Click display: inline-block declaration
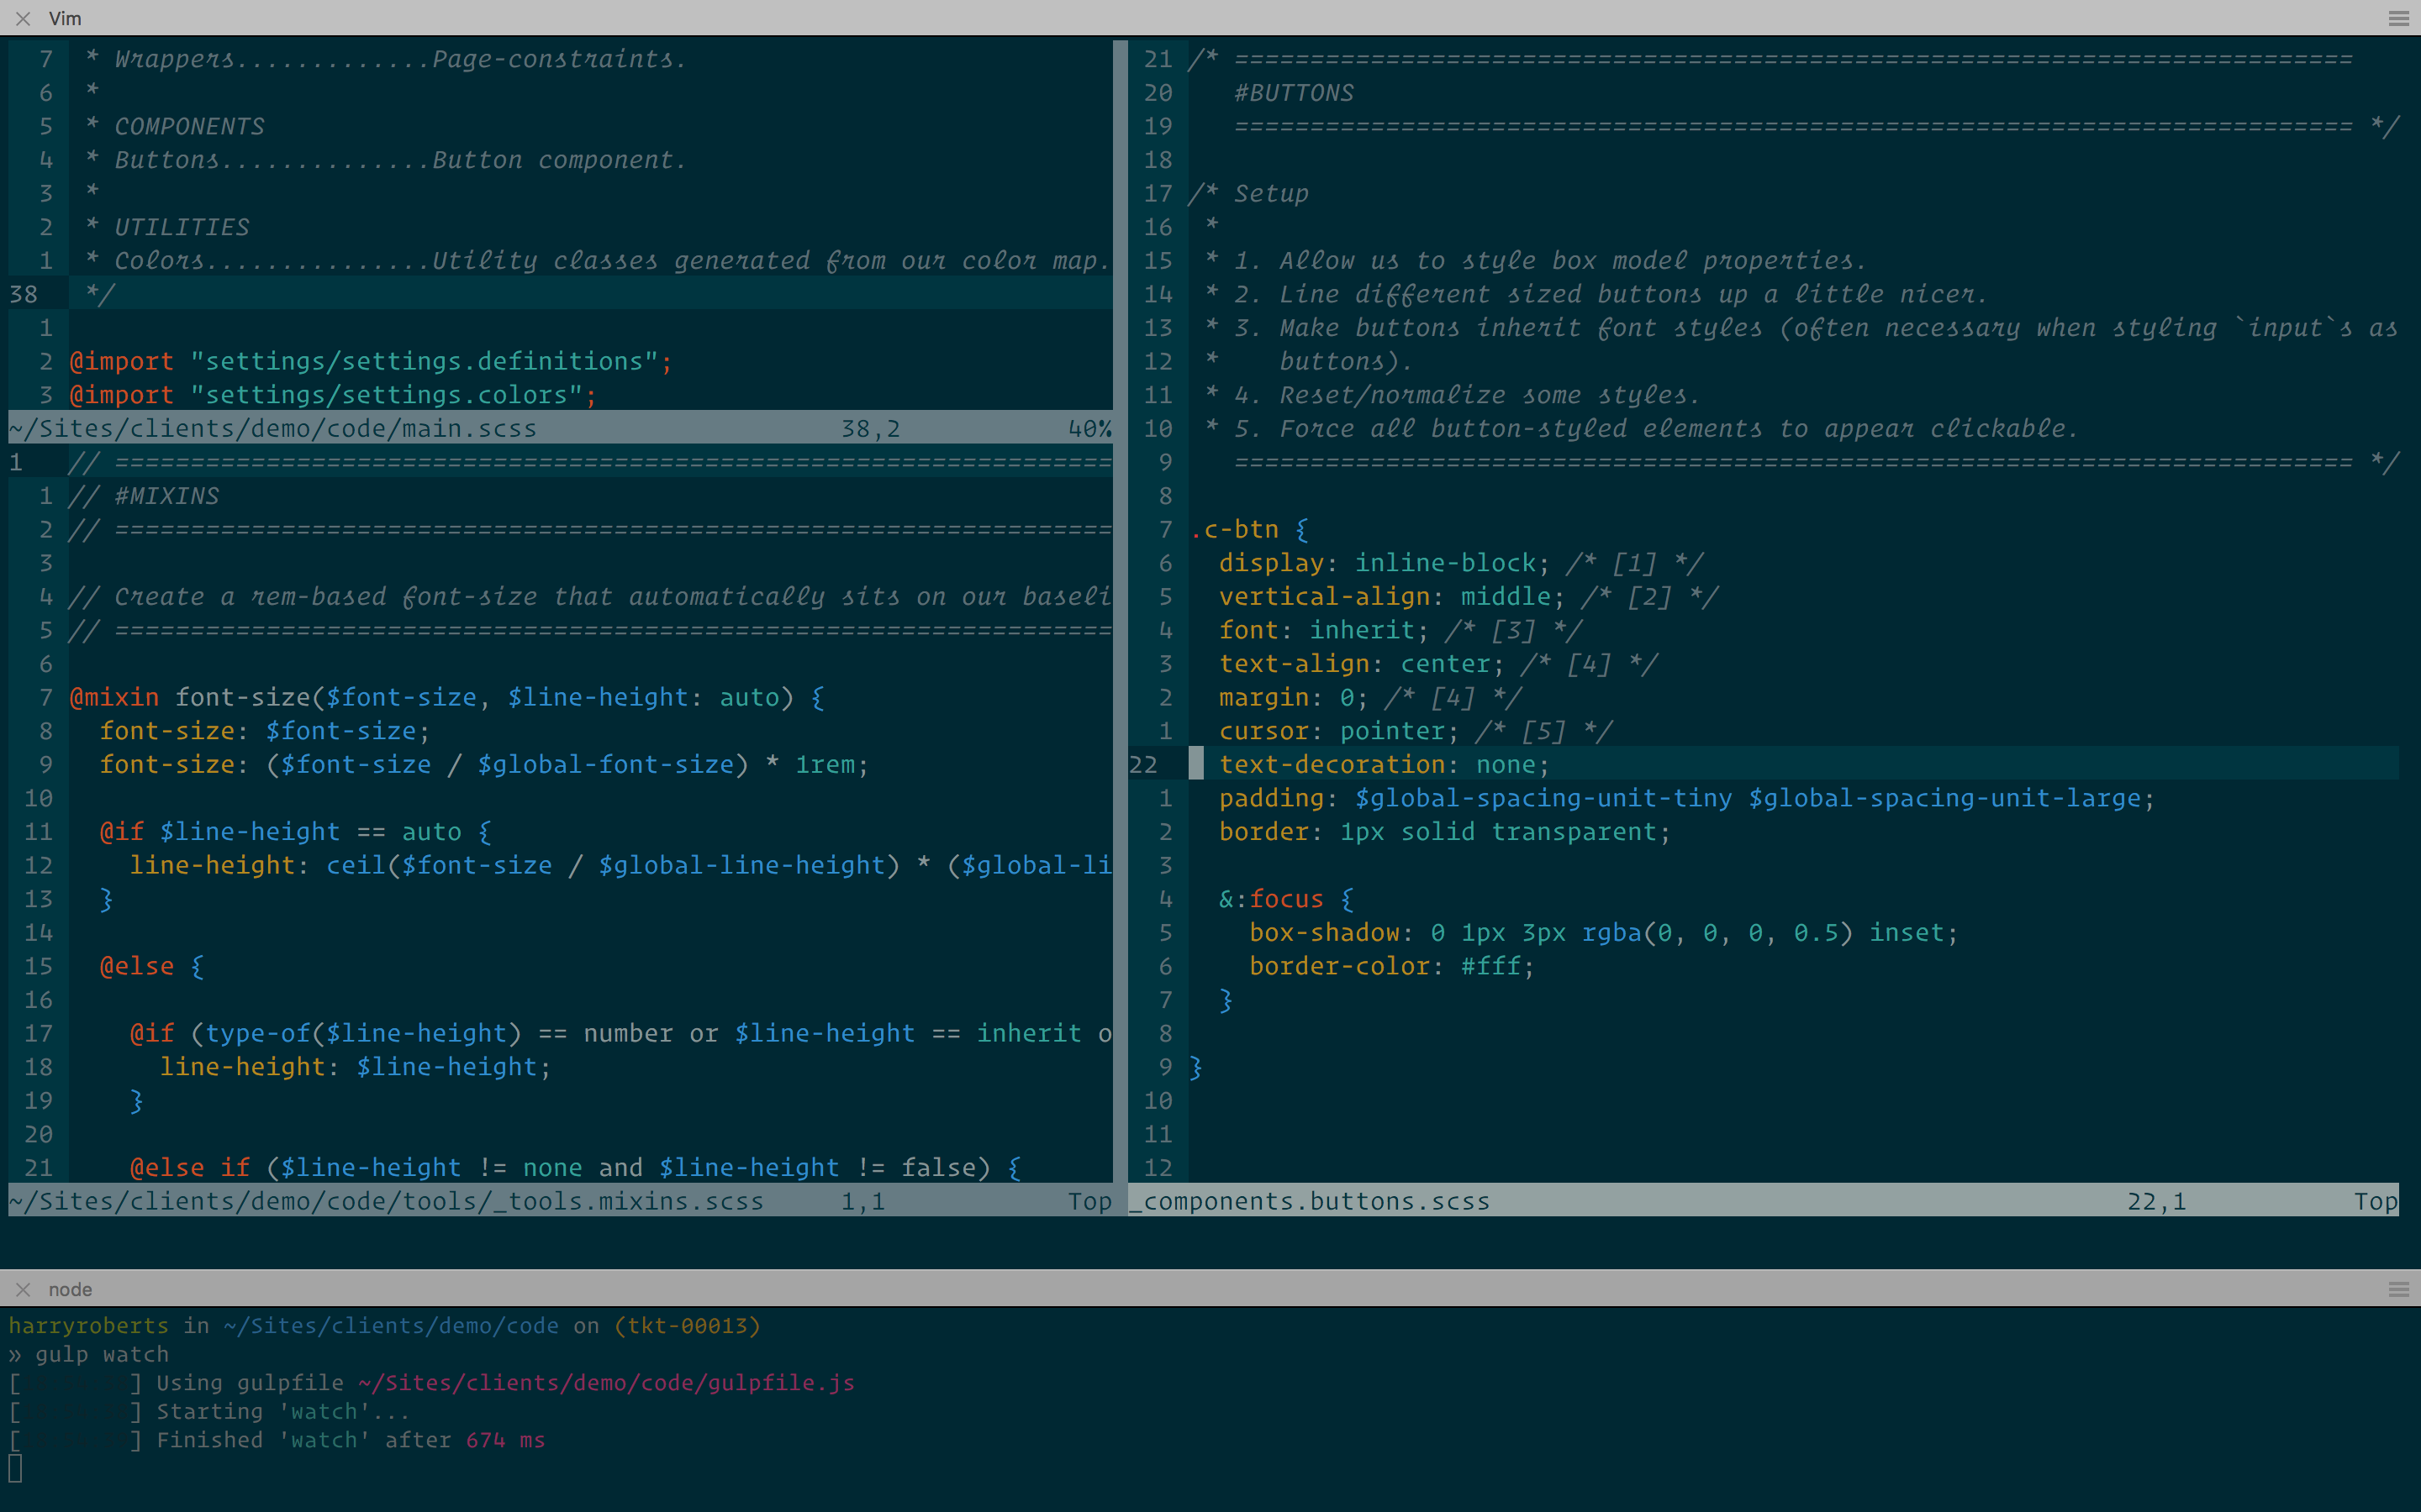 click(1385, 563)
